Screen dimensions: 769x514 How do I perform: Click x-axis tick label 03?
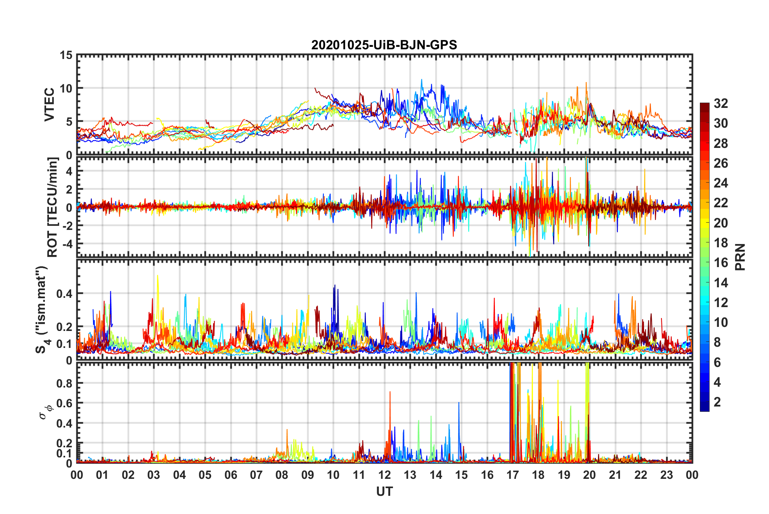[154, 475]
